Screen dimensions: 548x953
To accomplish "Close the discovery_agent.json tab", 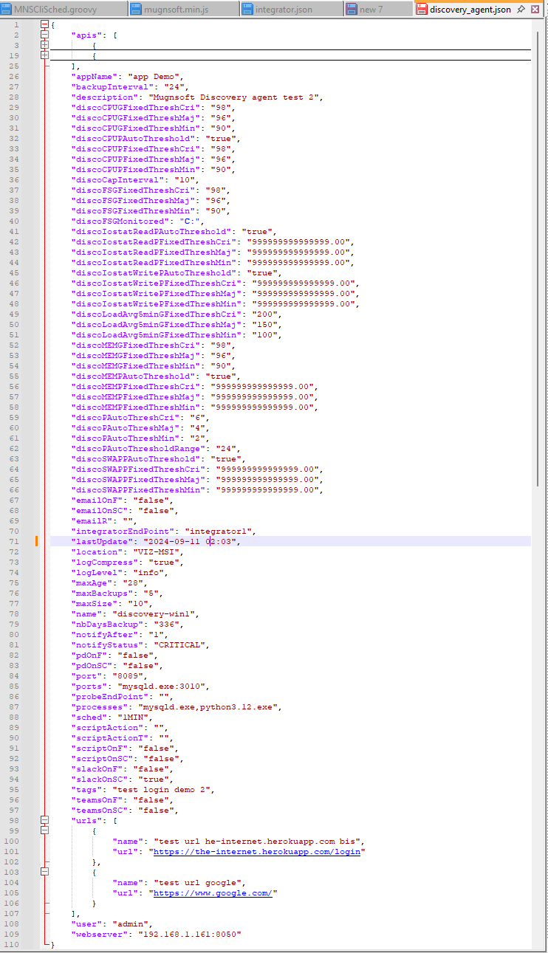I will coord(535,10).
